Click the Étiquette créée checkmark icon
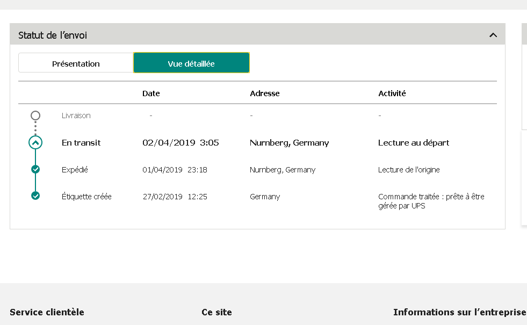The height and width of the screenshot is (325, 527). pyautogui.click(x=35, y=196)
